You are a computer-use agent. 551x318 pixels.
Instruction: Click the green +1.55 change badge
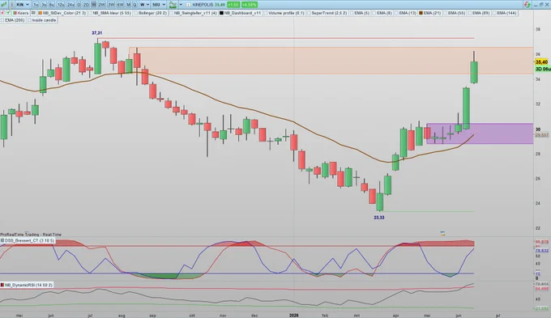233,5
